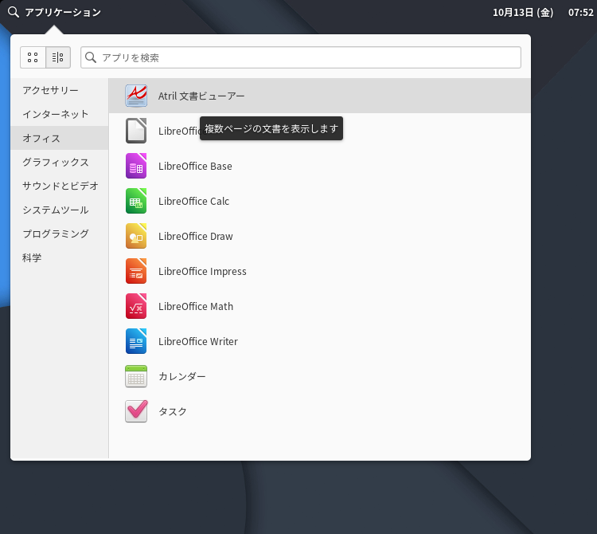Image resolution: width=597 pixels, height=534 pixels.
Task: Select the システムツール category
Action: [60, 210]
